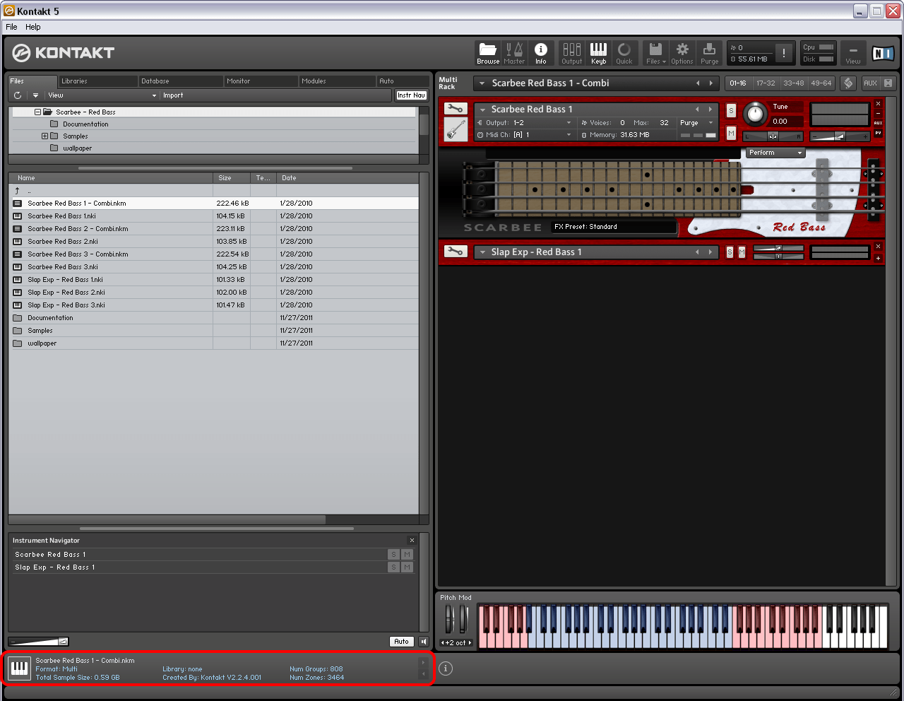Solo Scarbee Red Bass 1 in rack

731,110
